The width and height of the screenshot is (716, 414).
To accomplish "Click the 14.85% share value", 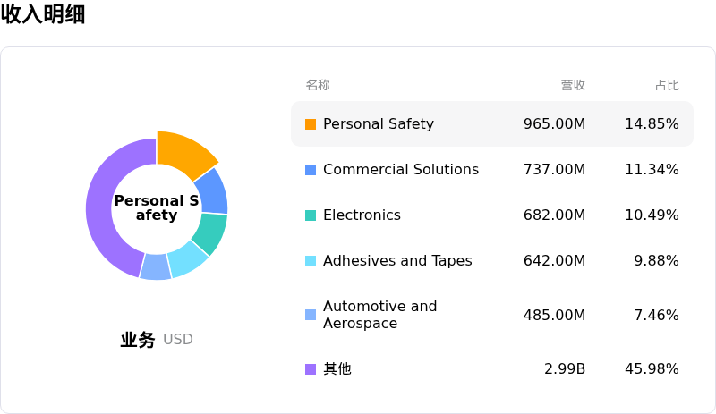I will 652,123.
